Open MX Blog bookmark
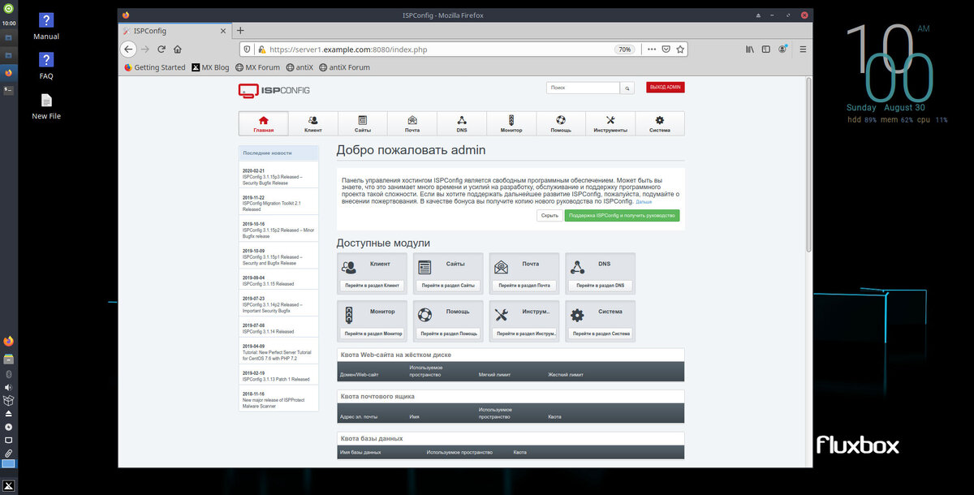Image resolution: width=974 pixels, height=495 pixels. point(212,67)
